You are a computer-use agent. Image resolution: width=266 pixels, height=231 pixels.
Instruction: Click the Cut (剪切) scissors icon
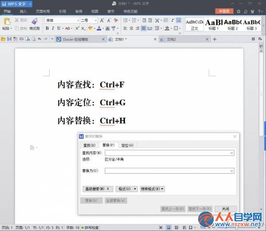pyautogui.click(x=17, y=20)
